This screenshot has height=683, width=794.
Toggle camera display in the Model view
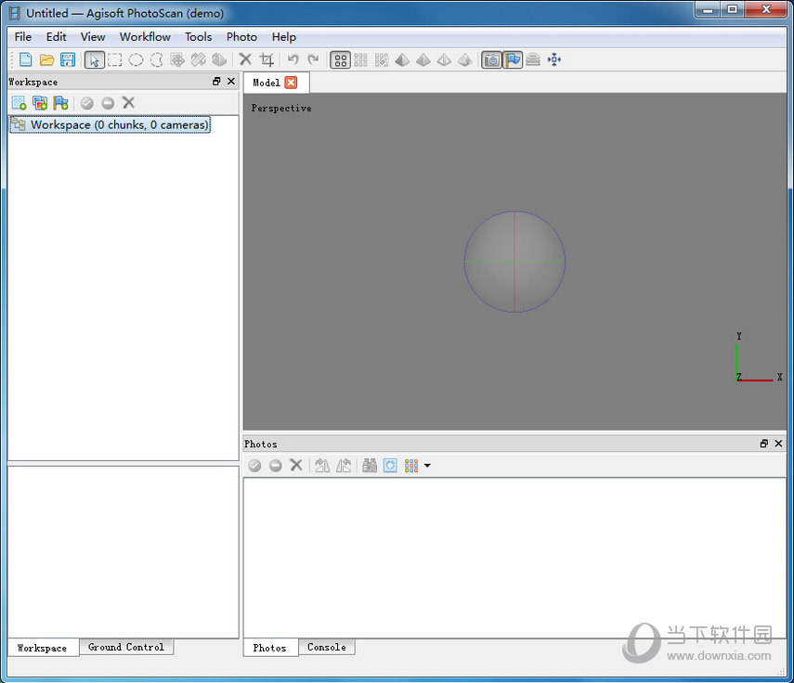coord(490,59)
